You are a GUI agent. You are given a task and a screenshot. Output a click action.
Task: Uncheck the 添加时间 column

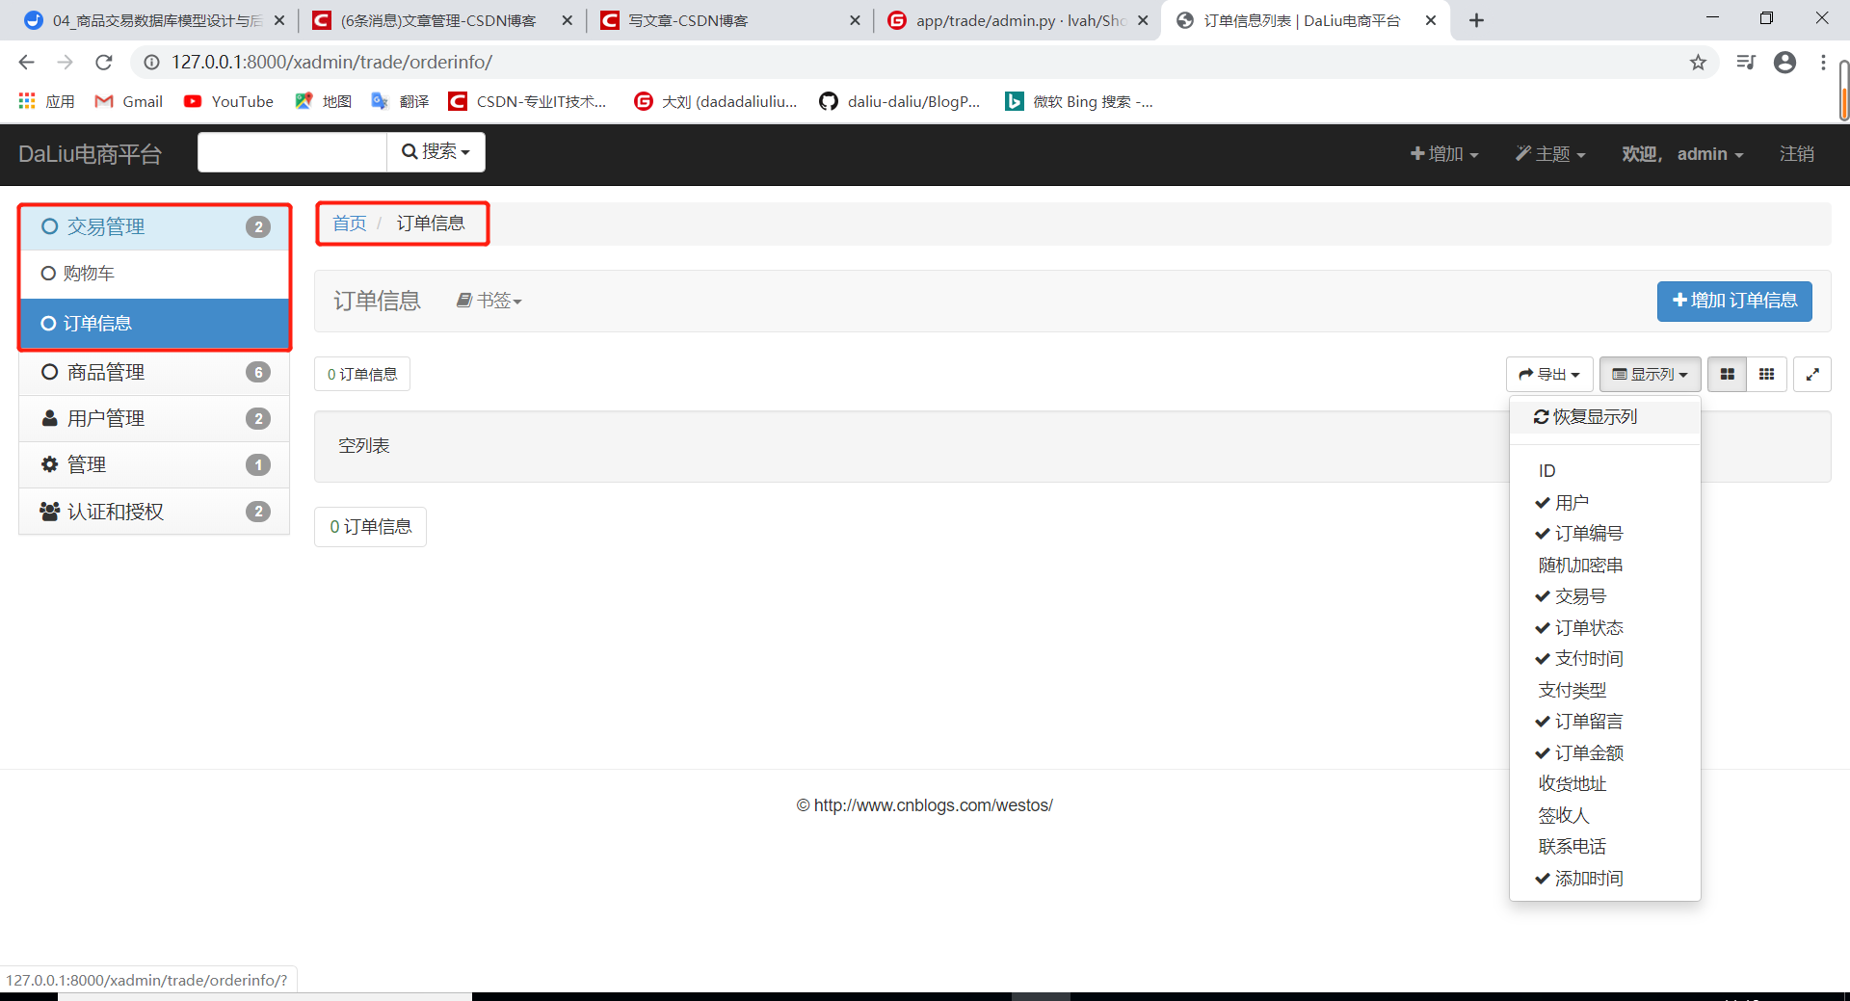tap(1604, 879)
